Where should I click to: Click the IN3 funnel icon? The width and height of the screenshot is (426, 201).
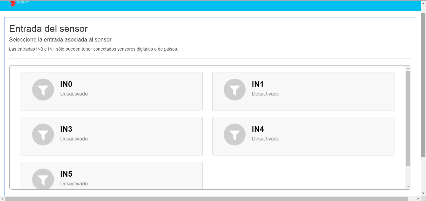tap(43, 135)
